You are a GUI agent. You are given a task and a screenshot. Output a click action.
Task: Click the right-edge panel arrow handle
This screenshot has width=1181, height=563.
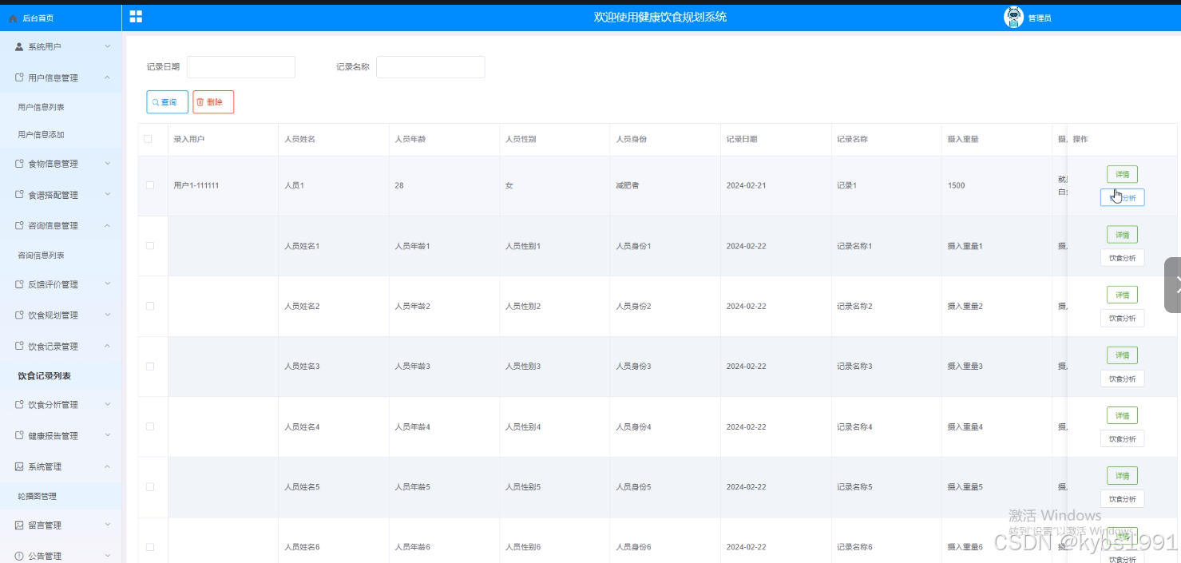1173,285
